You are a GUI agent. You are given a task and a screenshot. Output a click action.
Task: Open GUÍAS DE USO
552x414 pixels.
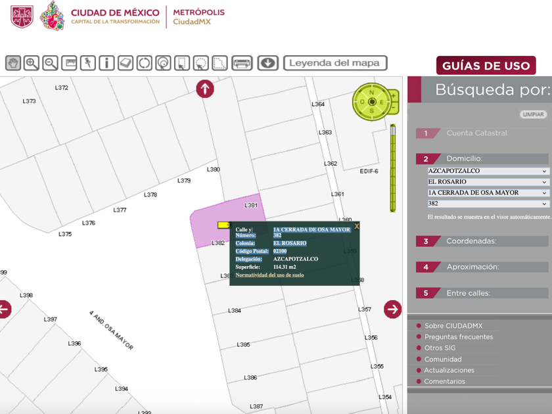pyautogui.click(x=486, y=66)
